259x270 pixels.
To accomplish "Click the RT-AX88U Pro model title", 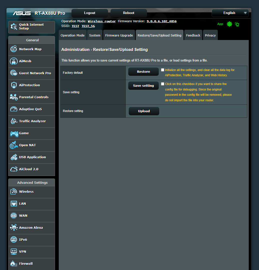I will pos(50,13).
